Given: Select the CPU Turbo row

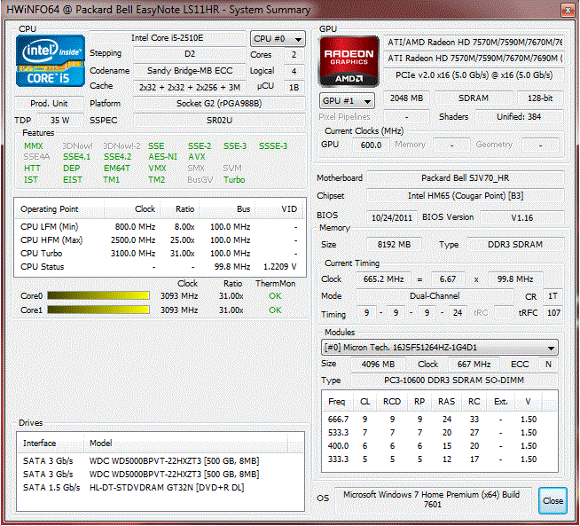Looking at the screenshot, I should [159, 254].
